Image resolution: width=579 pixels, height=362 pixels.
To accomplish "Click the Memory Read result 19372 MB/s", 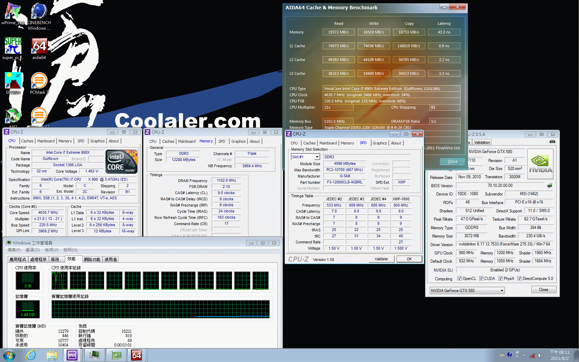I will tap(338, 32).
